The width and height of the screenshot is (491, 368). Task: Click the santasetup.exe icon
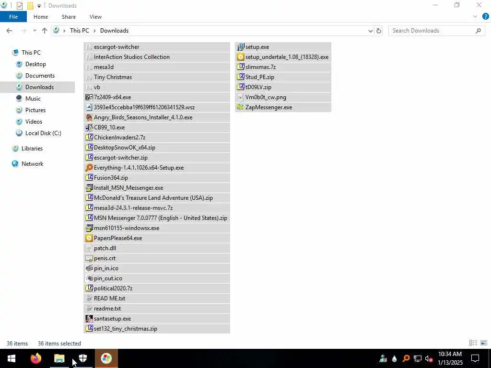coord(89,319)
